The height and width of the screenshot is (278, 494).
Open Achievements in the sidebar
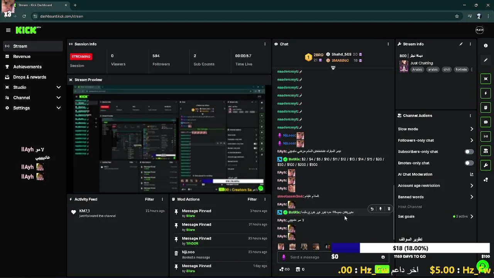coord(32,67)
